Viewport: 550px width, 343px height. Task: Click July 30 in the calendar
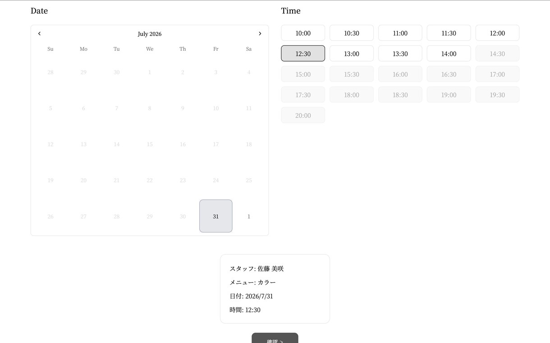click(x=183, y=216)
